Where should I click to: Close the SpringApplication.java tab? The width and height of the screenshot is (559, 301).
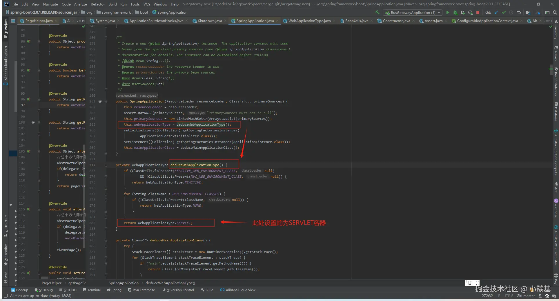[277, 21]
